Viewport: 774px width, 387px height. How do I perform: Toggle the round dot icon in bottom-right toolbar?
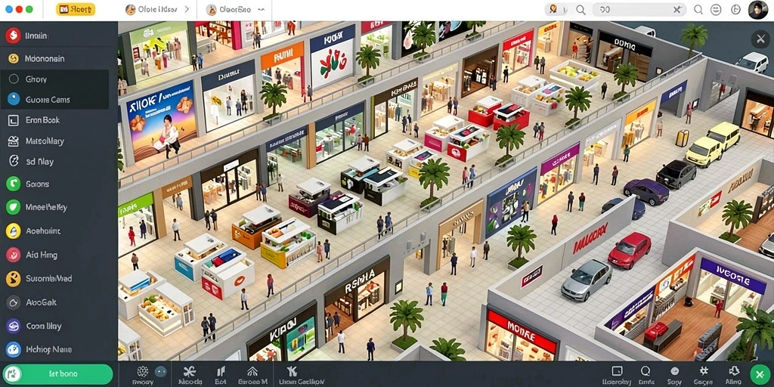click(675, 371)
